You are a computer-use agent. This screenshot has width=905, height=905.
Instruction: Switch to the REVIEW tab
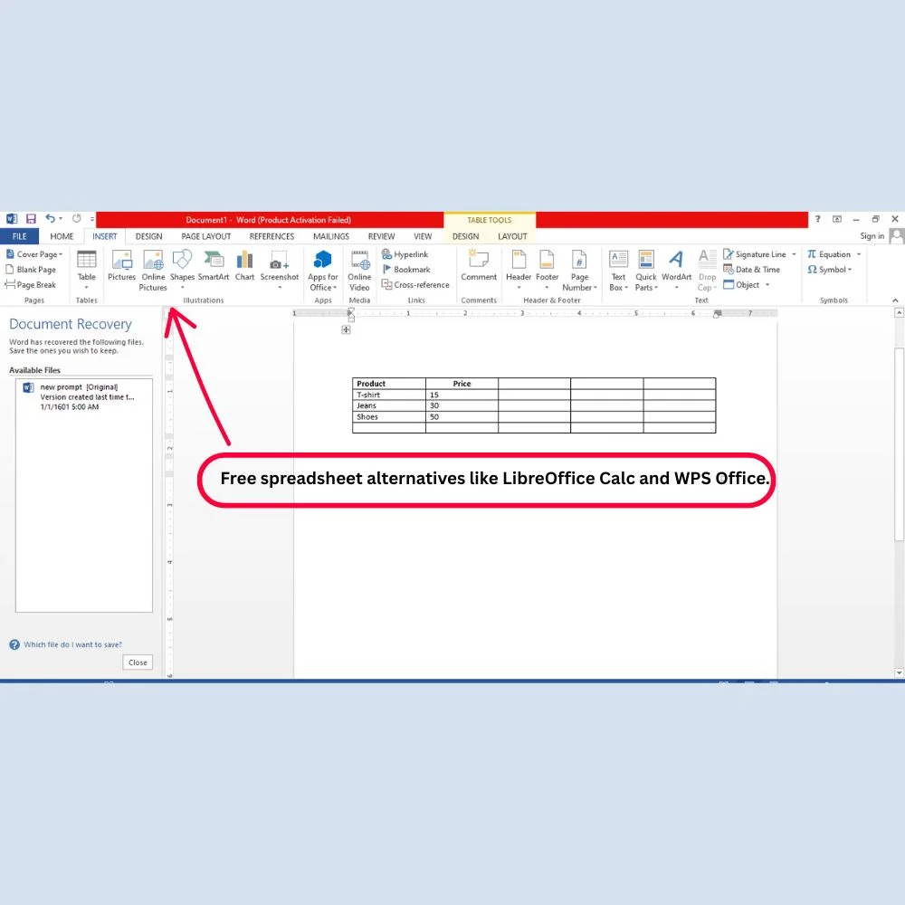click(x=382, y=236)
